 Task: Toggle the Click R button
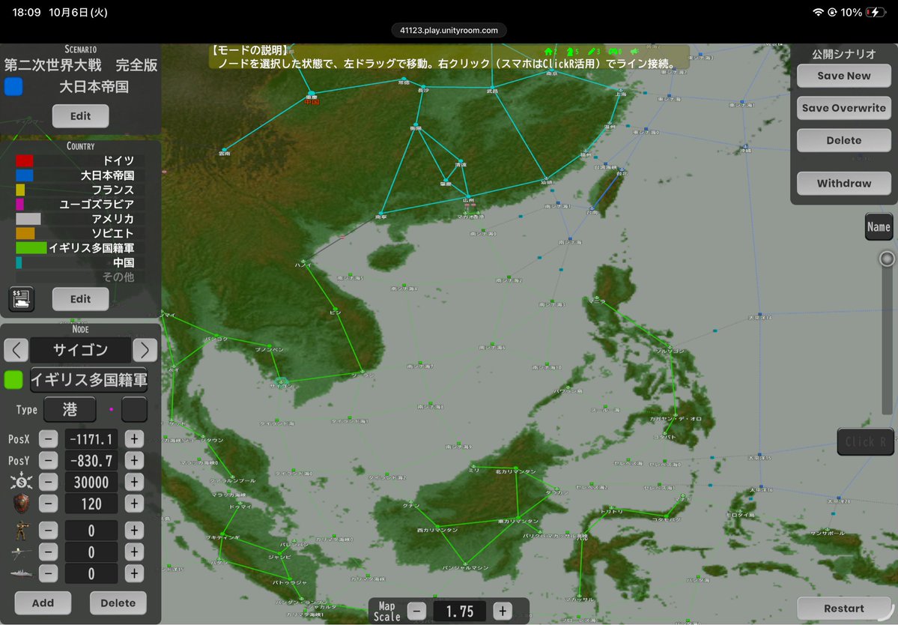[865, 441]
